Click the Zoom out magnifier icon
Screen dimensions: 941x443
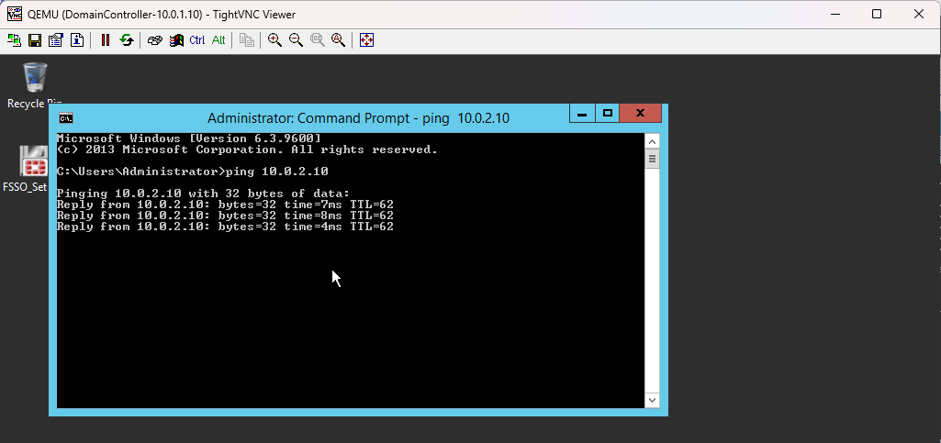point(296,40)
